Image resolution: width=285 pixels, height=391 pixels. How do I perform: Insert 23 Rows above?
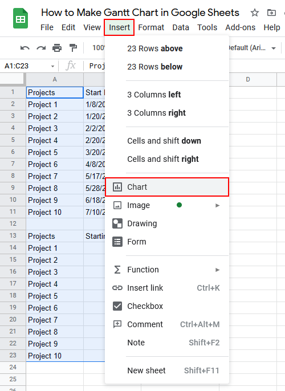(167, 48)
